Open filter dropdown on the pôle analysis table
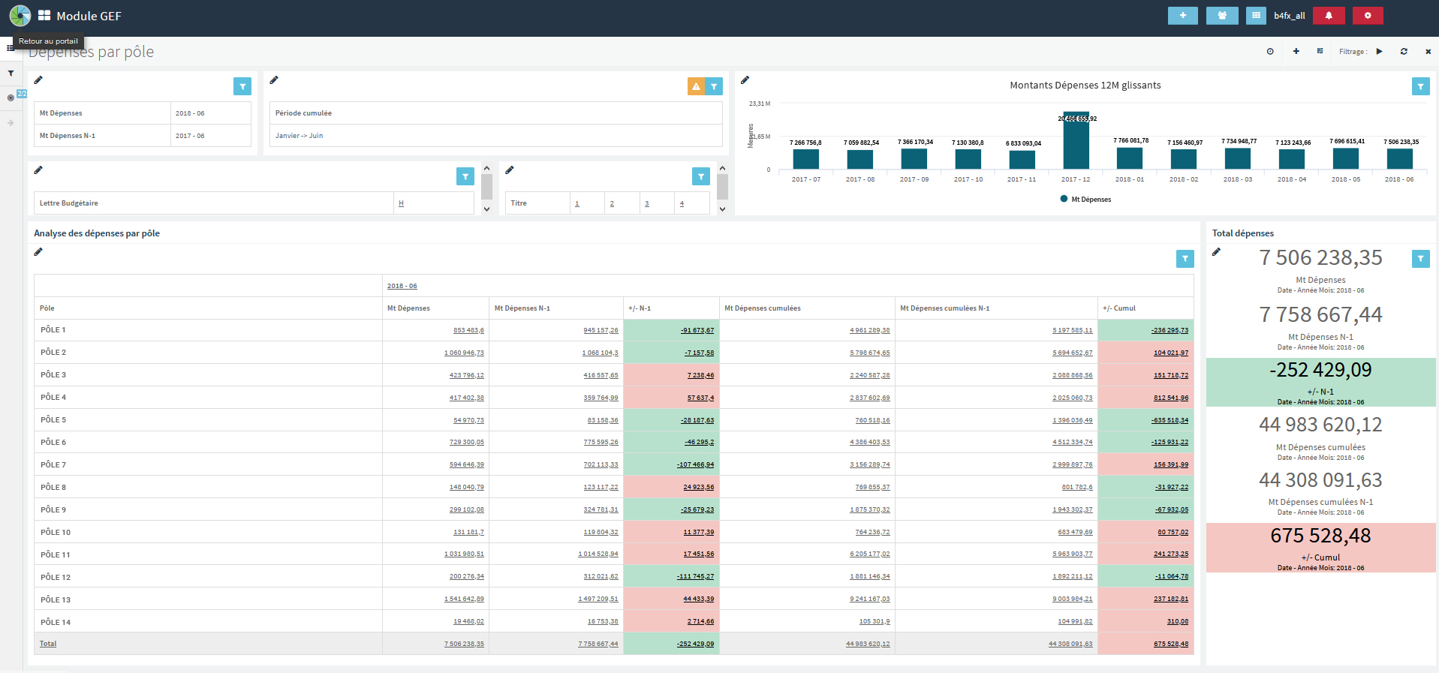 click(1185, 259)
